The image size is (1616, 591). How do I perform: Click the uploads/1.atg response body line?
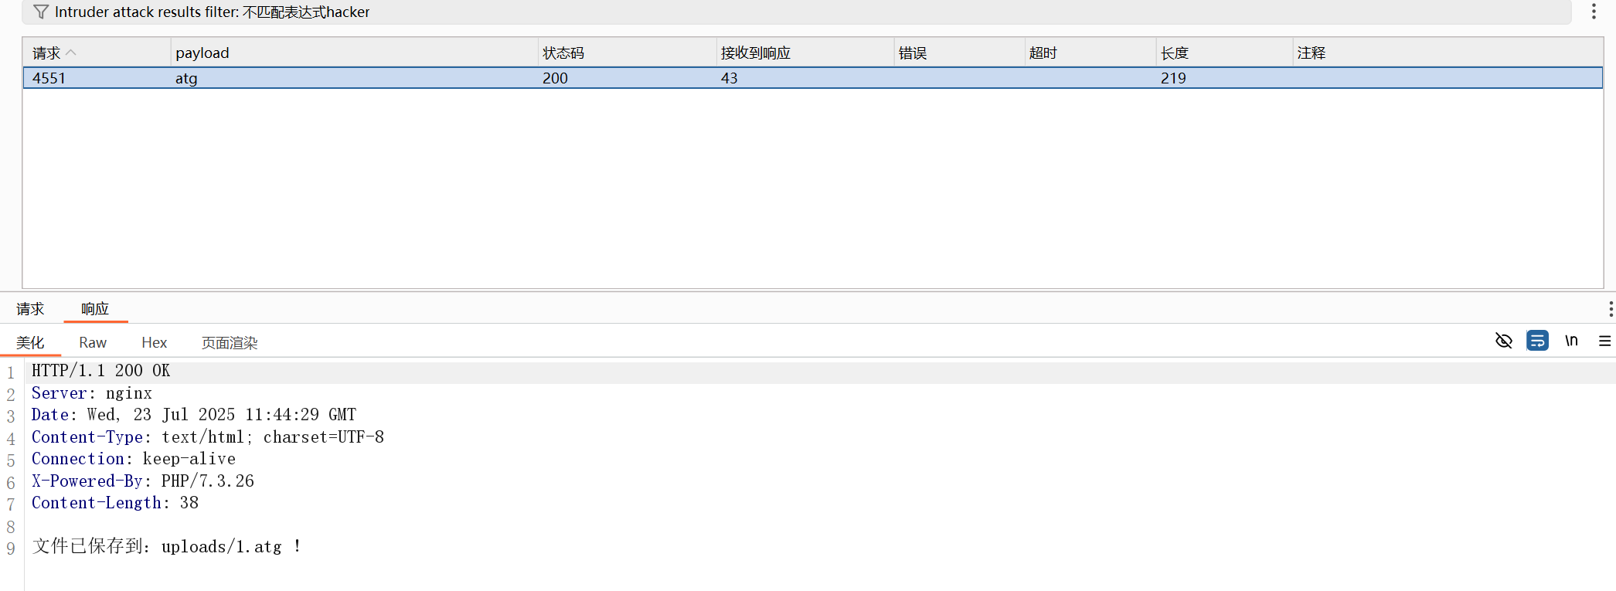[166, 547]
